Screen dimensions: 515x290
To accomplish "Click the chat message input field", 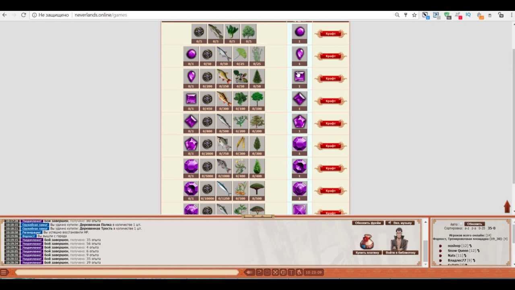I will pyautogui.click(x=127, y=273).
